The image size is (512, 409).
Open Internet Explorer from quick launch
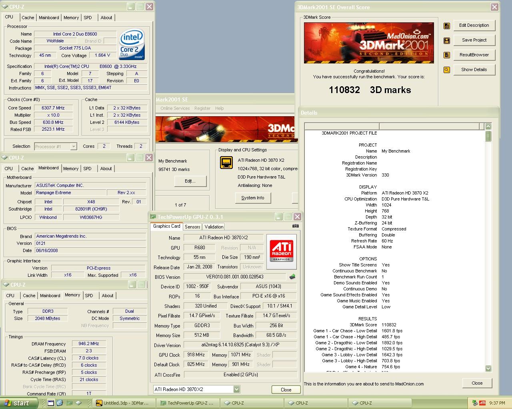click(60, 403)
